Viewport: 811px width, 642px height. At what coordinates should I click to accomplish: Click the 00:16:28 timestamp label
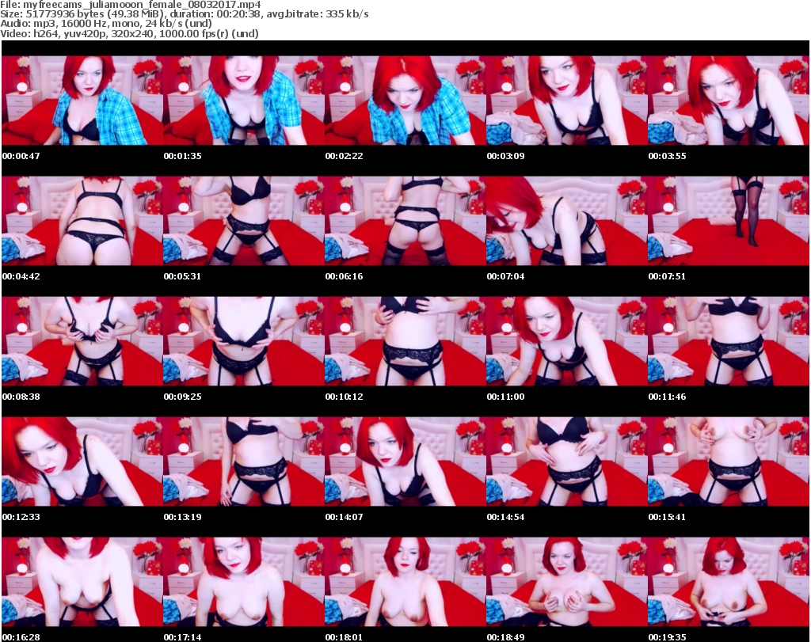pyautogui.click(x=21, y=637)
